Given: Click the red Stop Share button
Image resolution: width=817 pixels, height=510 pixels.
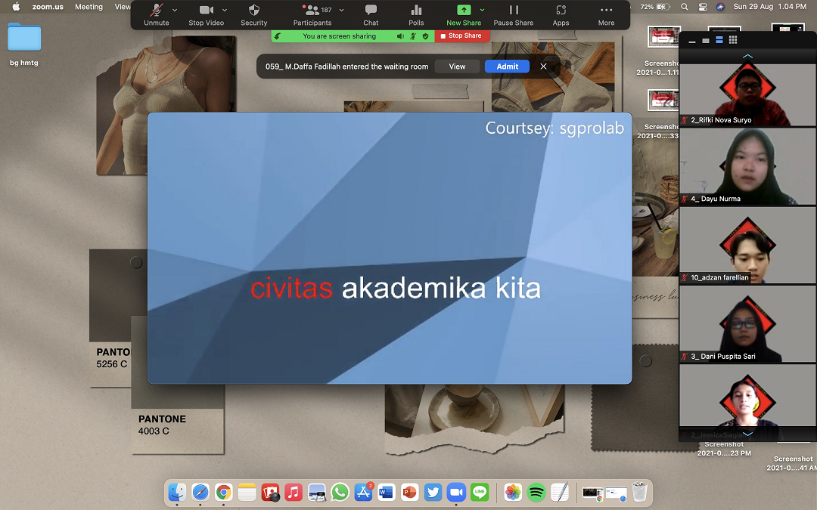Looking at the screenshot, I should coord(461,36).
